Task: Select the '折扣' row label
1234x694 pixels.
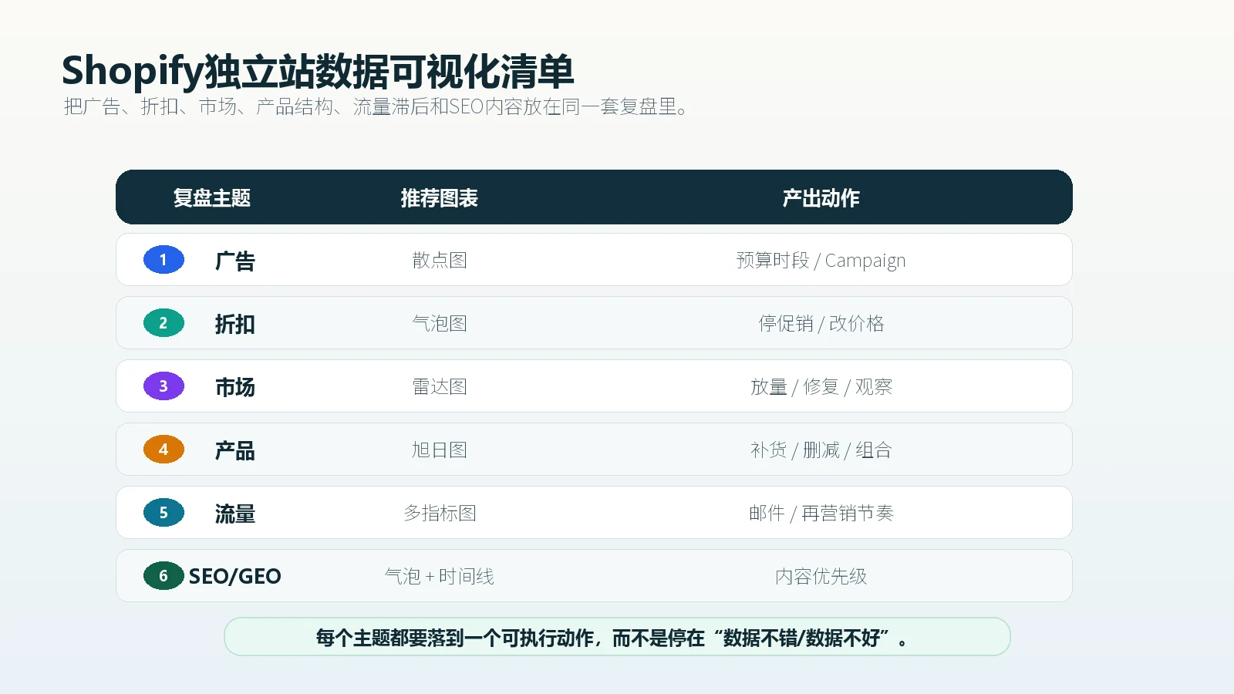Action: pyautogui.click(x=235, y=325)
